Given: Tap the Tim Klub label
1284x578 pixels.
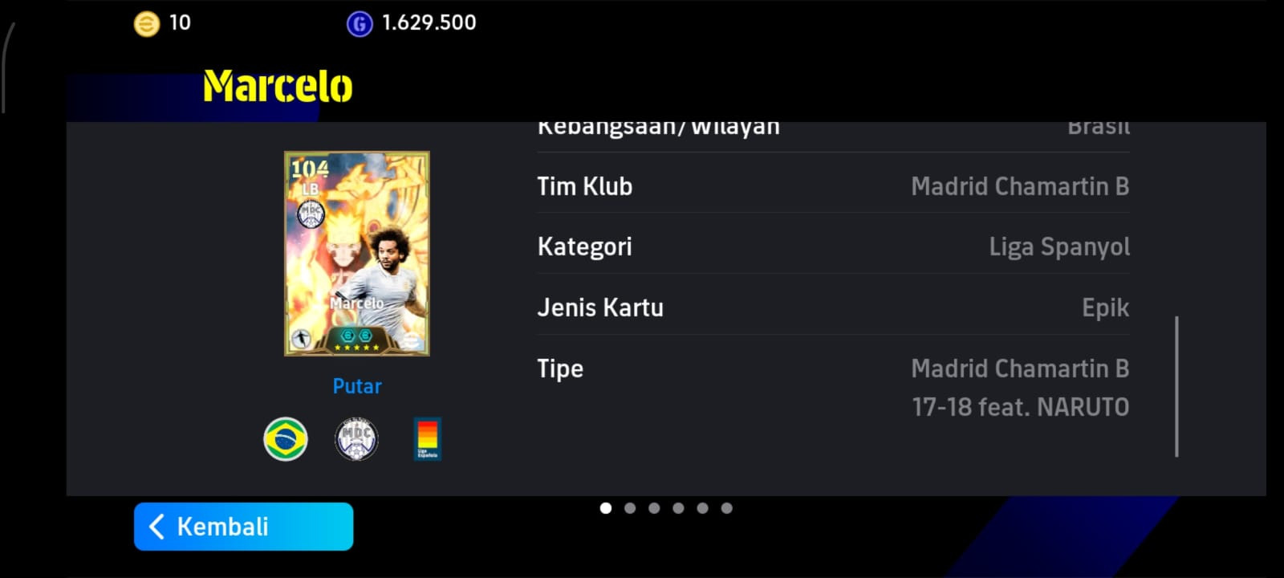Looking at the screenshot, I should 584,186.
